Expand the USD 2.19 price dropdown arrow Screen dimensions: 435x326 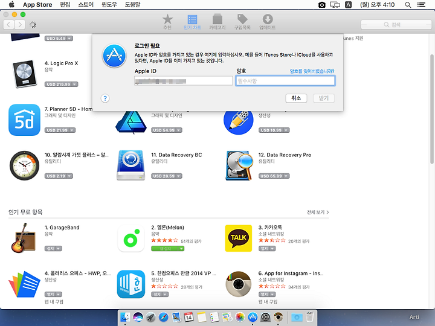69,176
